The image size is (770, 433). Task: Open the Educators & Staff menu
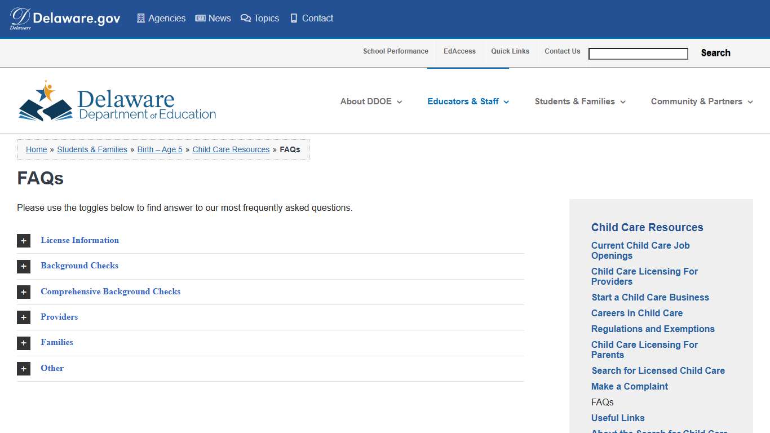(x=468, y=101)
